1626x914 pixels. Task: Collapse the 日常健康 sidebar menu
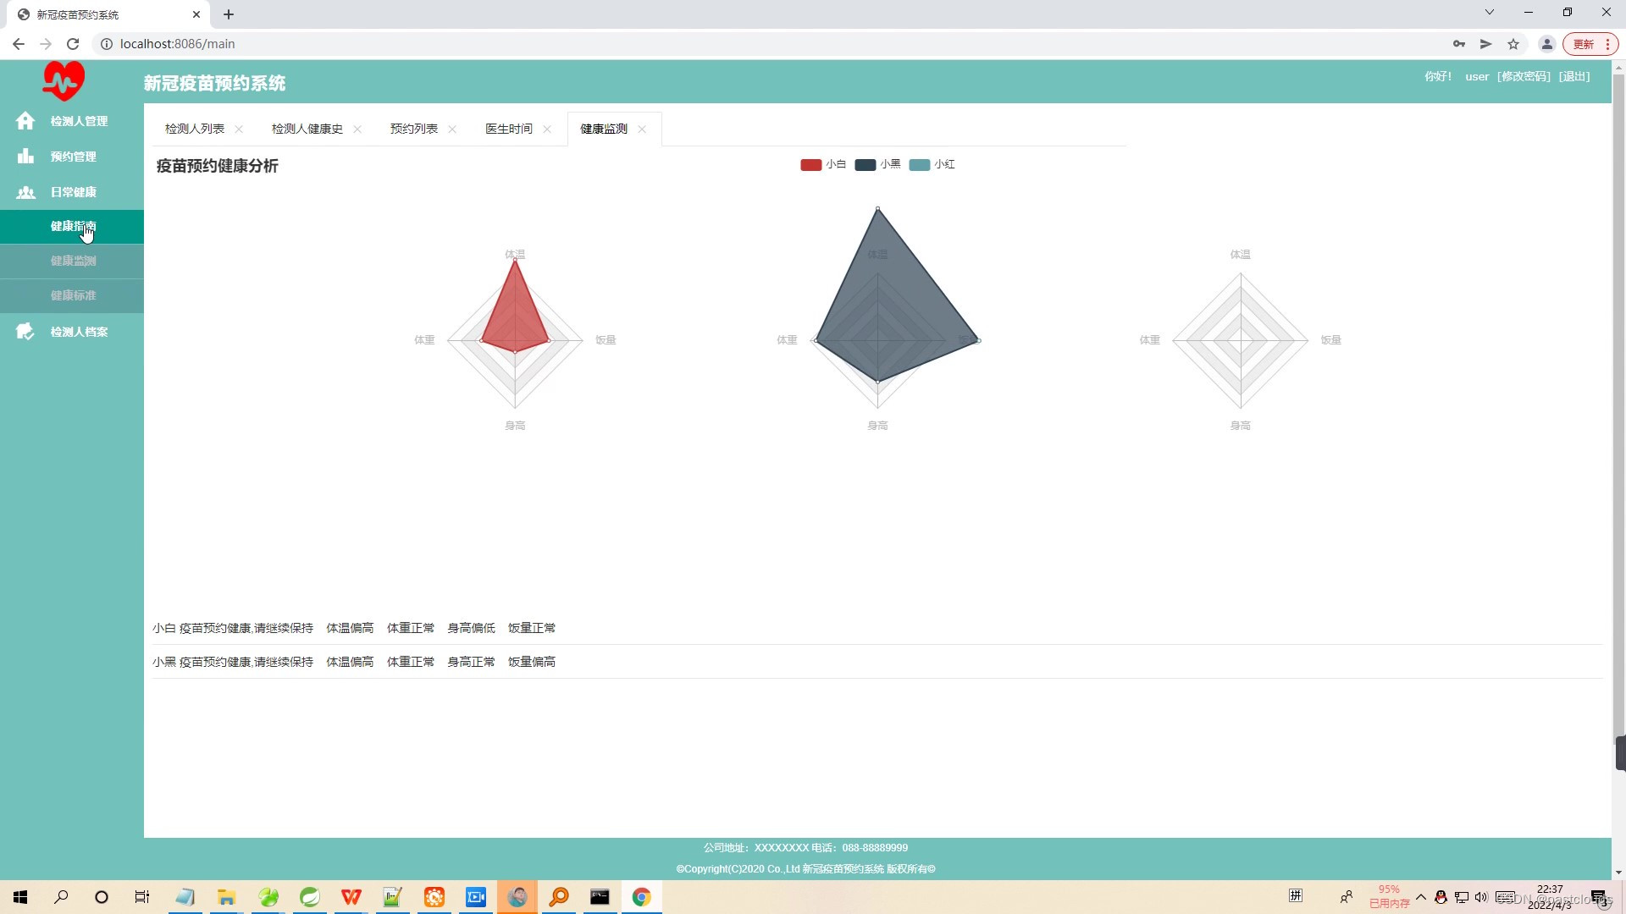point(73,192)
